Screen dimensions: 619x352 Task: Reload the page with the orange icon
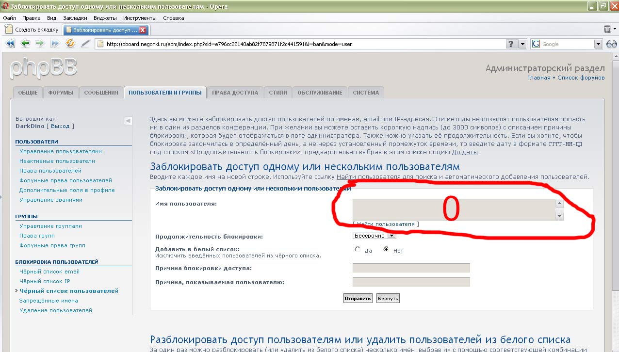click(70, 44)
